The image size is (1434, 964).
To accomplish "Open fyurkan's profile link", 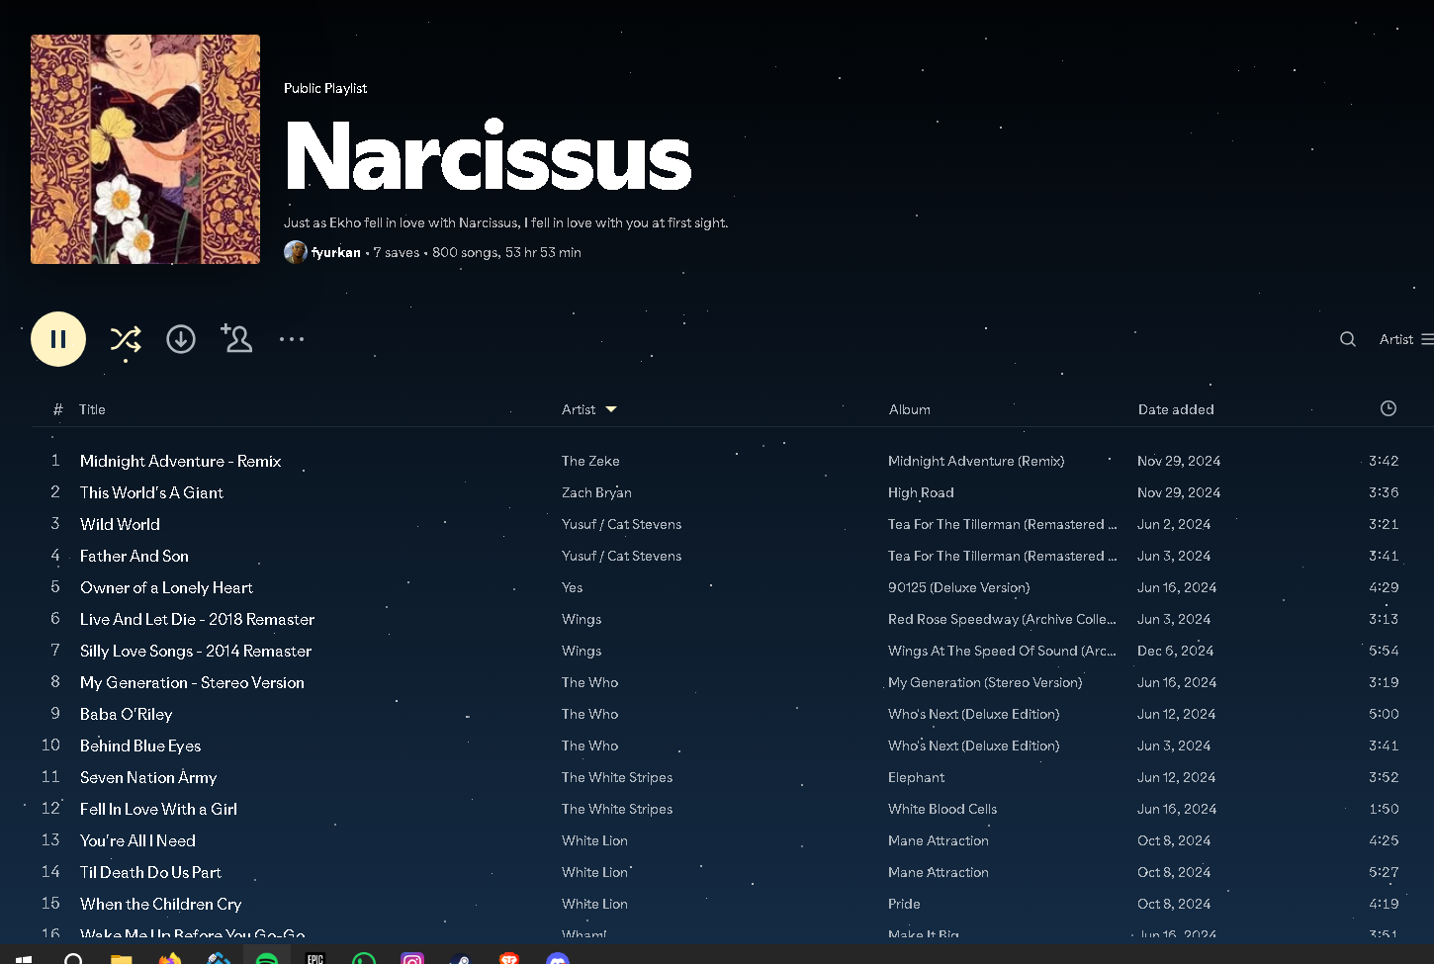I will point(336,252).
